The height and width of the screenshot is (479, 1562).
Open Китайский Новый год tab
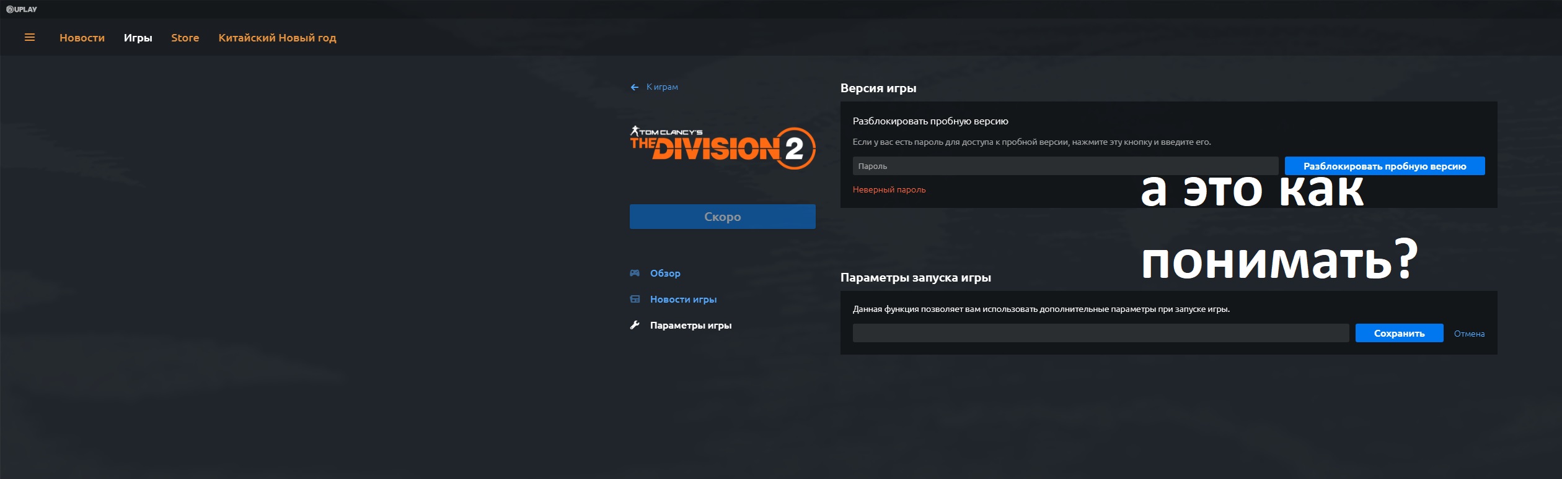click(277, 38)
